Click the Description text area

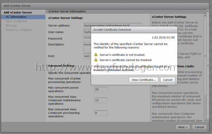87,47
